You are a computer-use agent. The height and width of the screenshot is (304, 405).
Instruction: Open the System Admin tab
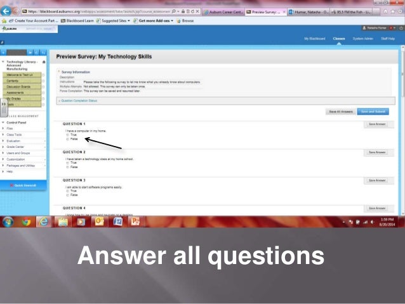[x=363, y=39]
